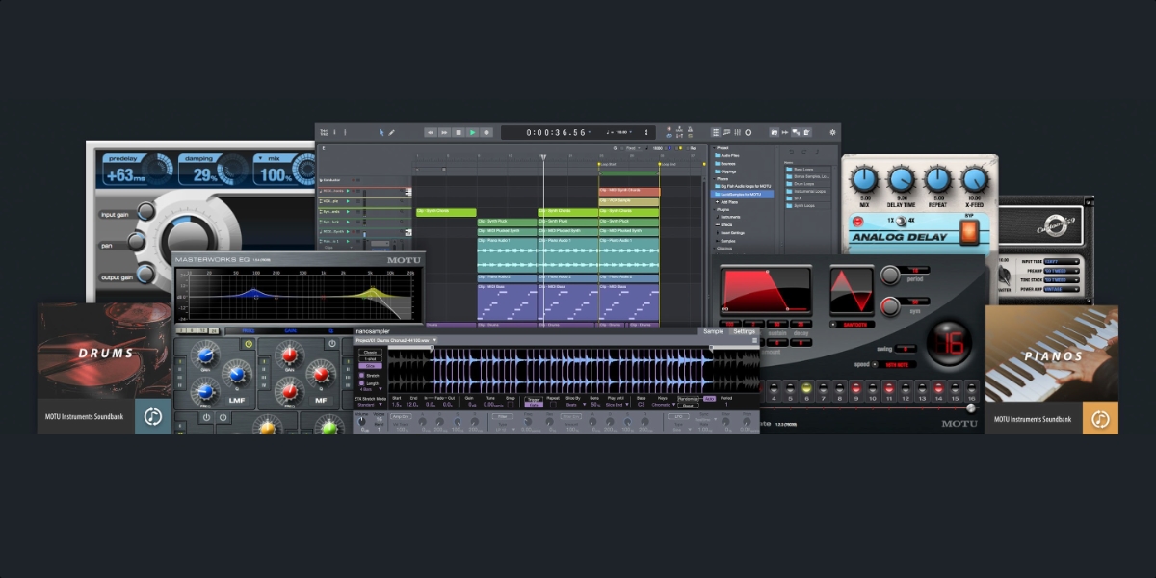This screenshot has width=1156, height=578.
Task: Select LucidSamples for MOTU place
Action: [x=743, y=194]
